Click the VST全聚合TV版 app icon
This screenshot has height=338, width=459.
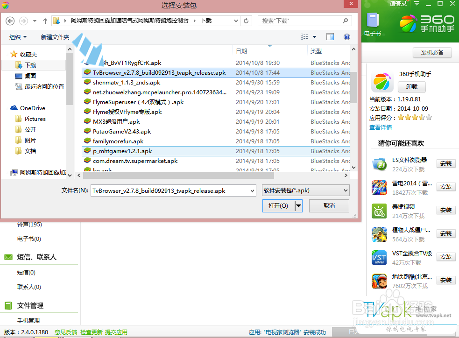pyautogui.click(x=379, y=258)
